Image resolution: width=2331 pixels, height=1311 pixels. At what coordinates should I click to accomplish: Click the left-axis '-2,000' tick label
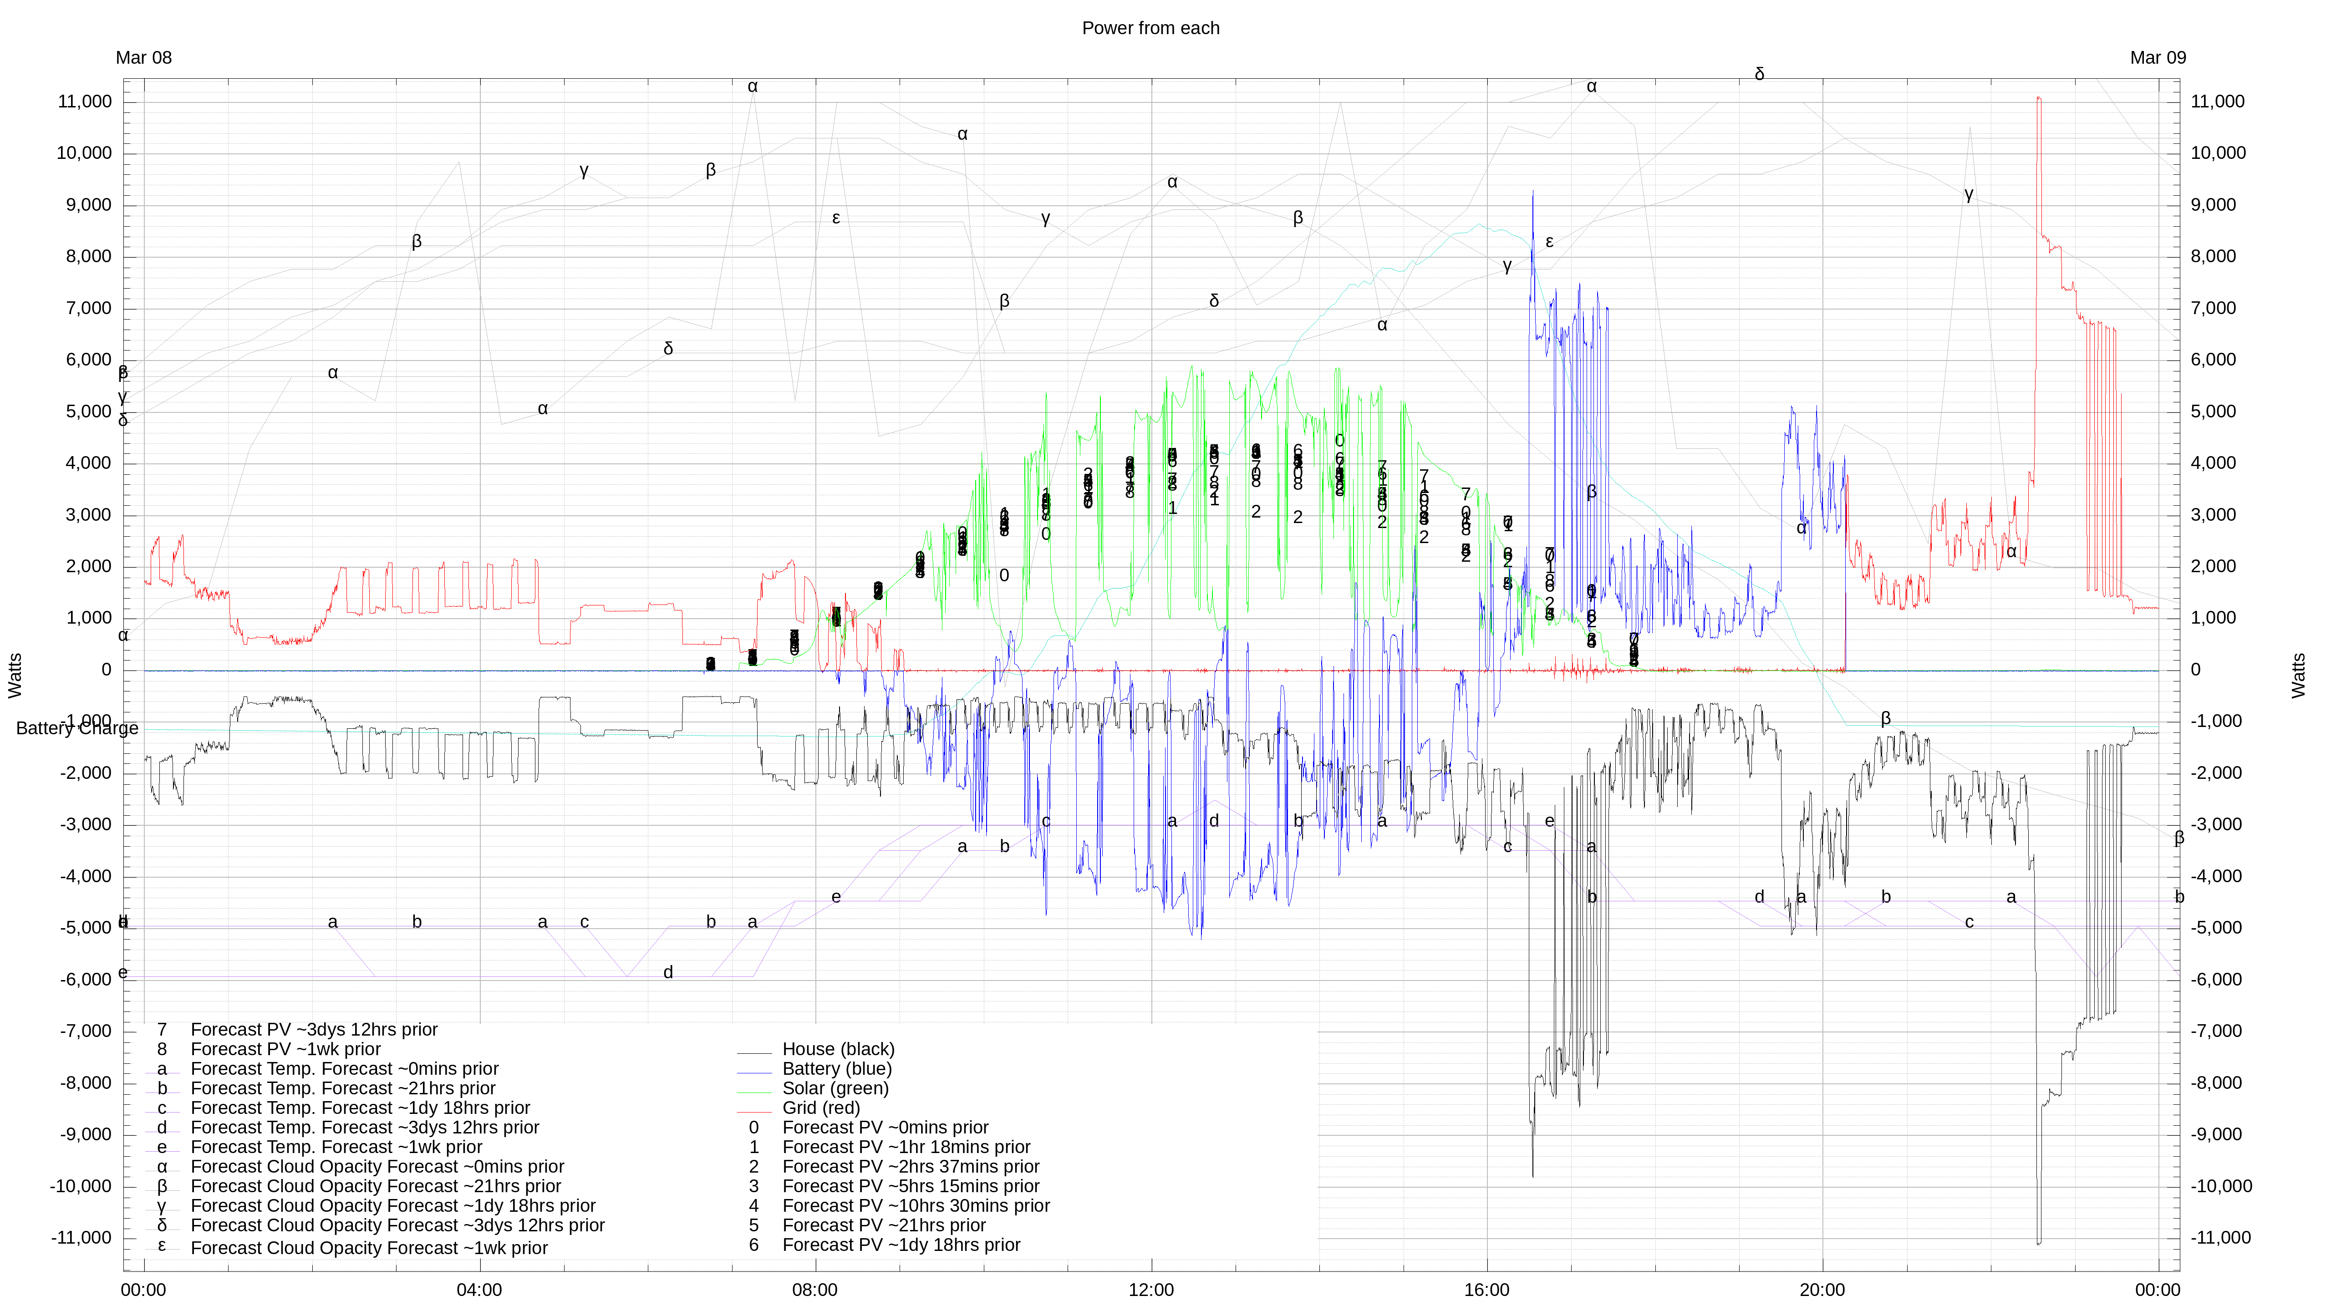(x=86, y=772)
